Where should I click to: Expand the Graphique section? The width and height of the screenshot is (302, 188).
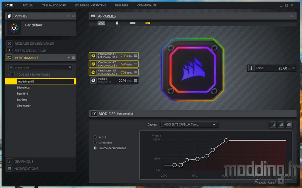pyautogui.click(x=41, y=162)
